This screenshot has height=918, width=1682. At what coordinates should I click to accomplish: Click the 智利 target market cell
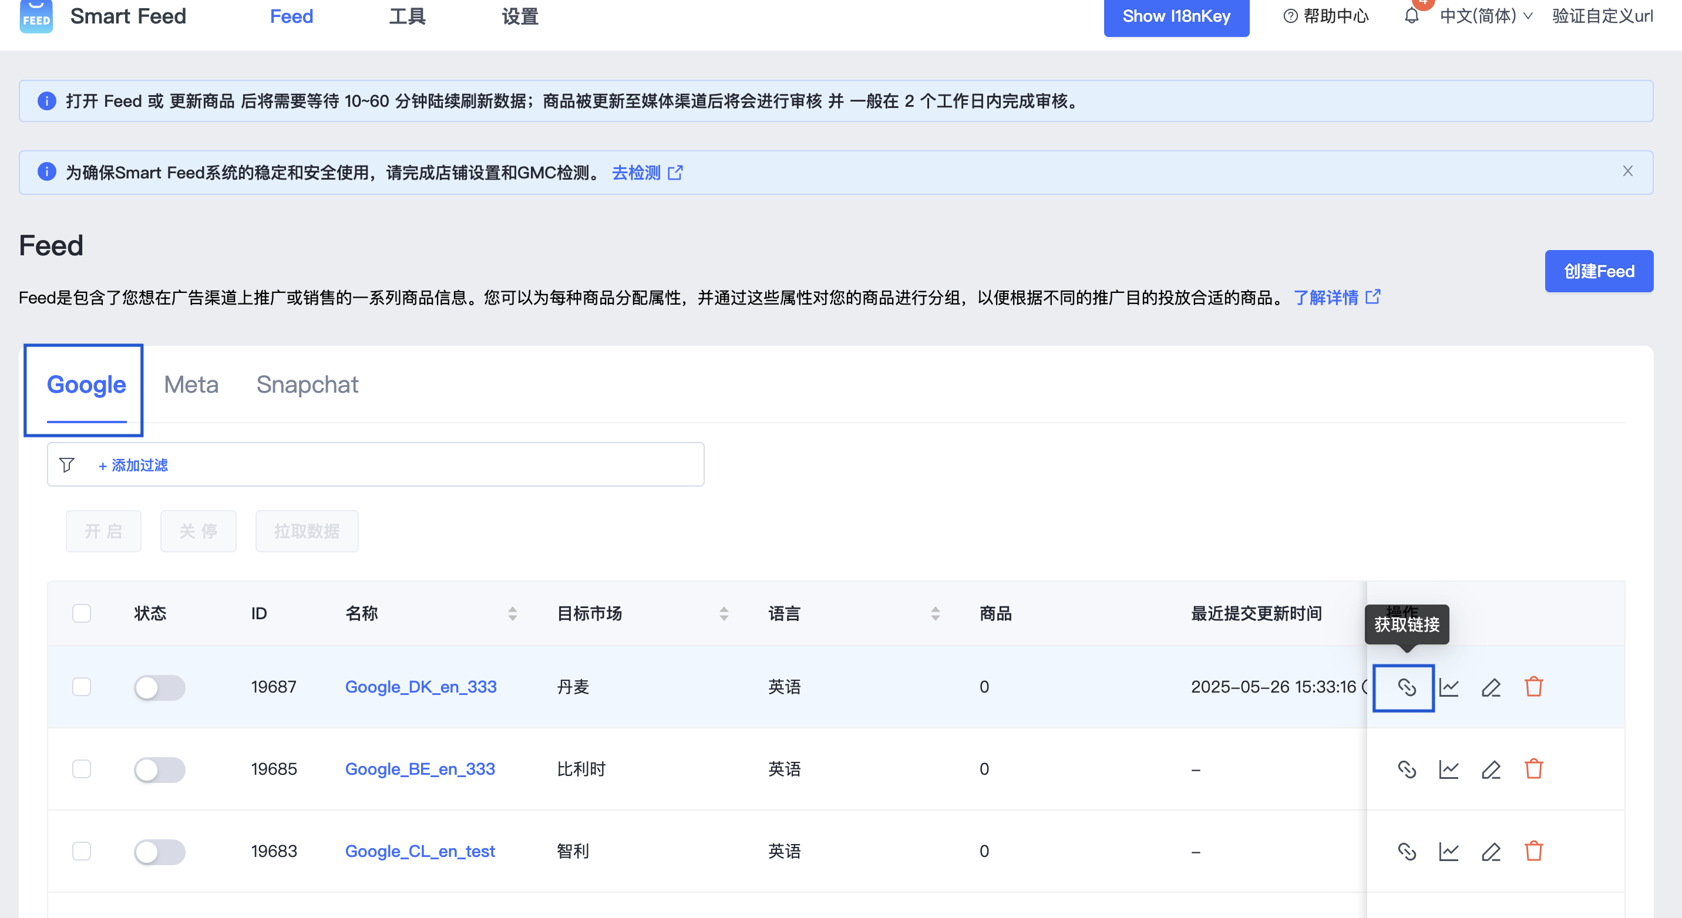pos(573,852)
